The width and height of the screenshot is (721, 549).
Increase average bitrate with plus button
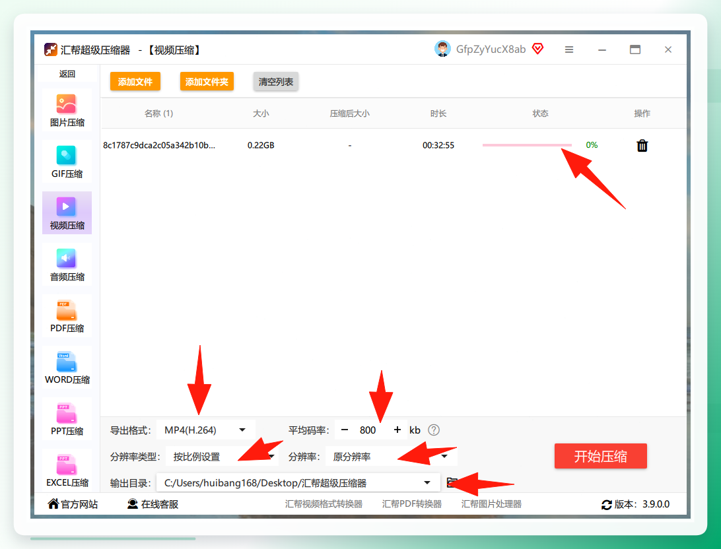(397, 430)
